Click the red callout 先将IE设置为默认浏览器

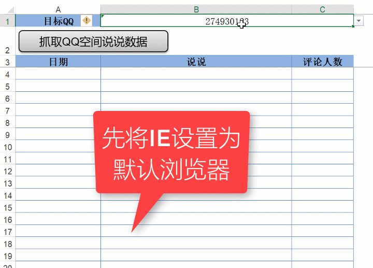tap(171, 152)
